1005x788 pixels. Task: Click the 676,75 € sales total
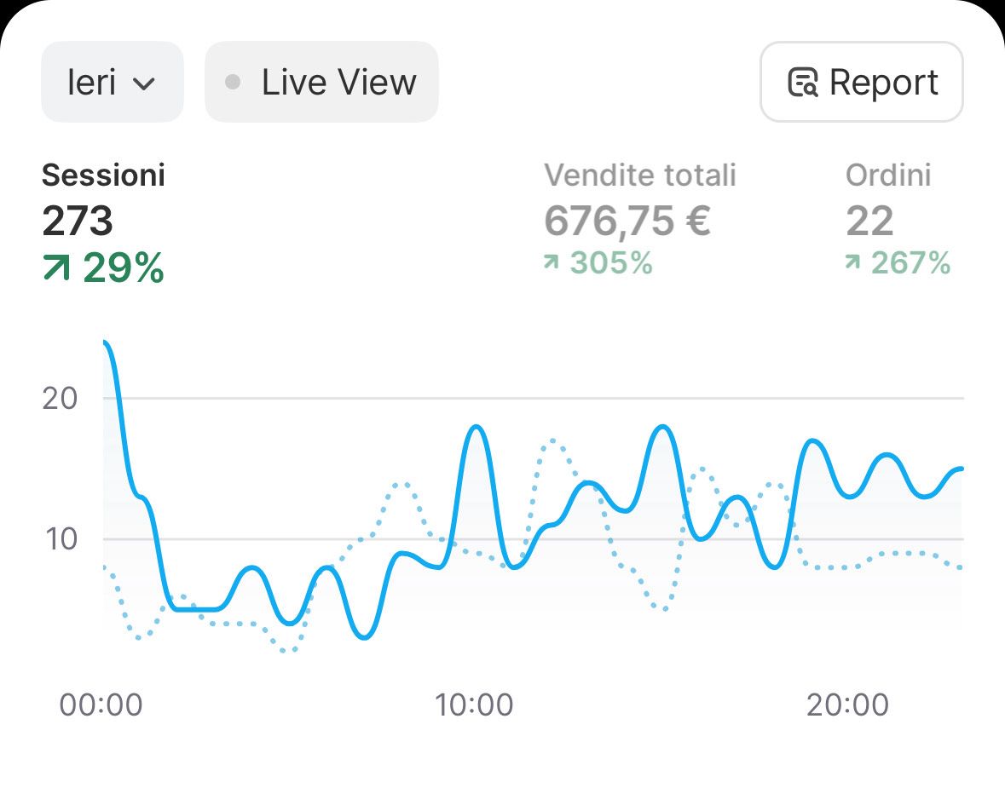tap(627, 221)
